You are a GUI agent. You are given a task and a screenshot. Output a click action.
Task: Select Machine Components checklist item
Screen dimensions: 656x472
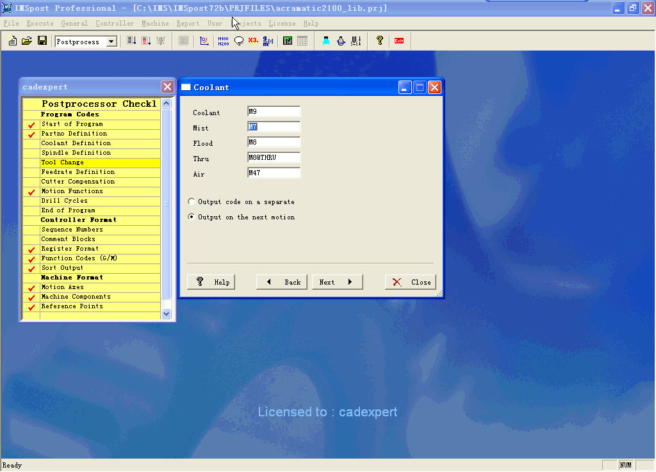(x=101, y=297)
